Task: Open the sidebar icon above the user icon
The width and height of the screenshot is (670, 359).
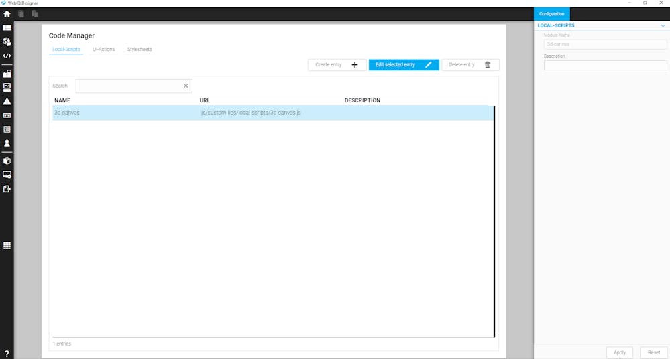Action: tap(7, 129)
